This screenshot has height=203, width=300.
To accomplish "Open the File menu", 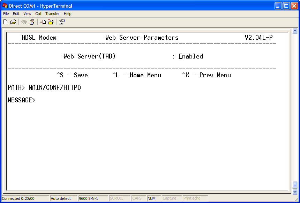I will 6,14.
